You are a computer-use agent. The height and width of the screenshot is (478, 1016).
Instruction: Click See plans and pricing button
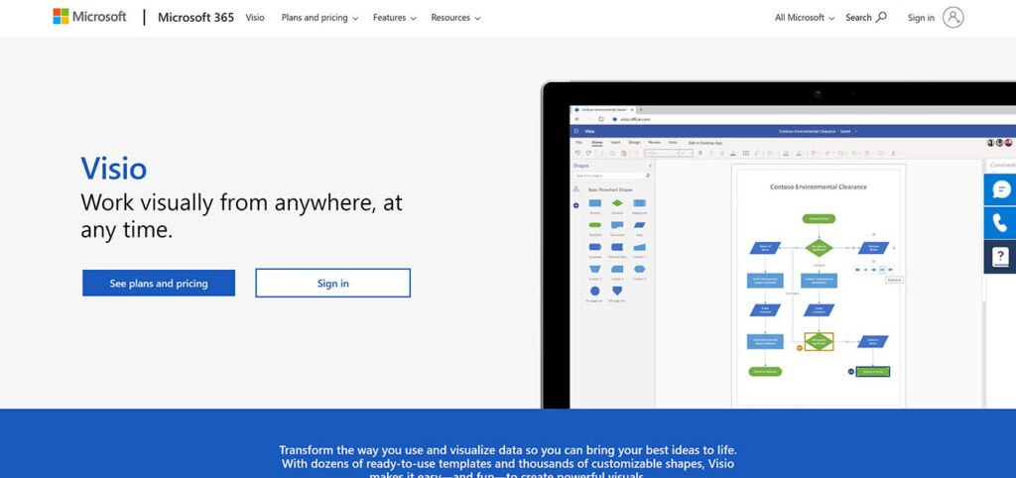point(159,283)
